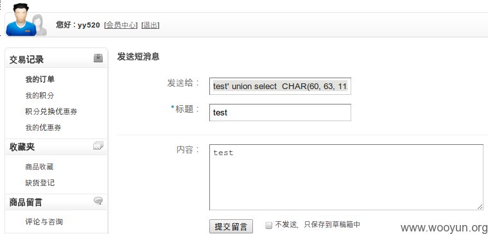Open 我的优惠券 sidebar item
The width and height of the screenshot is (488, 234).
(x=43, y=128)
